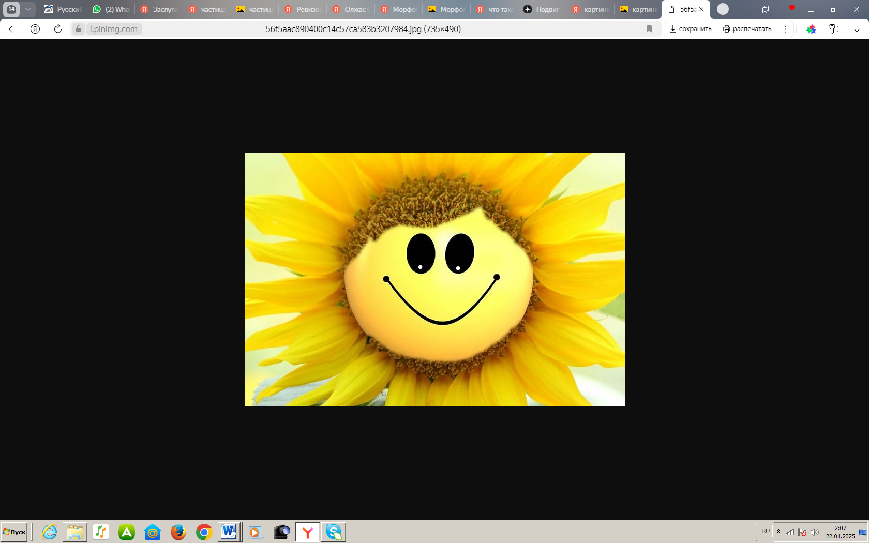Image resolution: width=869 pixels, height=543 pixels.
Task: Open the Пуск start menu
Action: [x=14, y=532]
